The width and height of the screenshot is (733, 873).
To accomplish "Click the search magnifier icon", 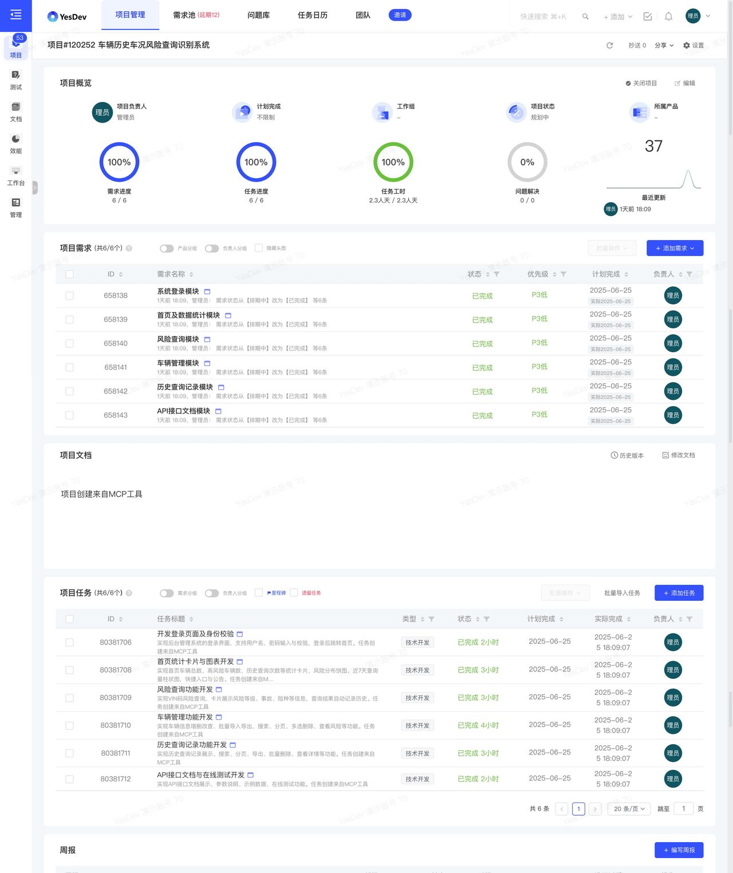I will tap(585, 17).
